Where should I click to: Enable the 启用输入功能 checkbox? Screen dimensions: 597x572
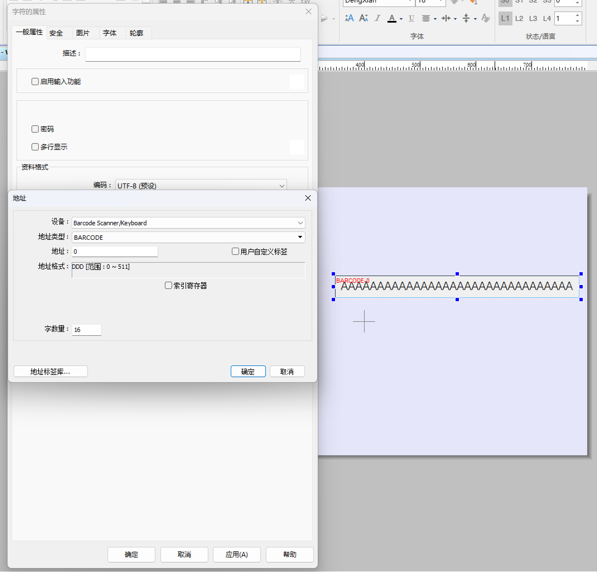[35, 82]
